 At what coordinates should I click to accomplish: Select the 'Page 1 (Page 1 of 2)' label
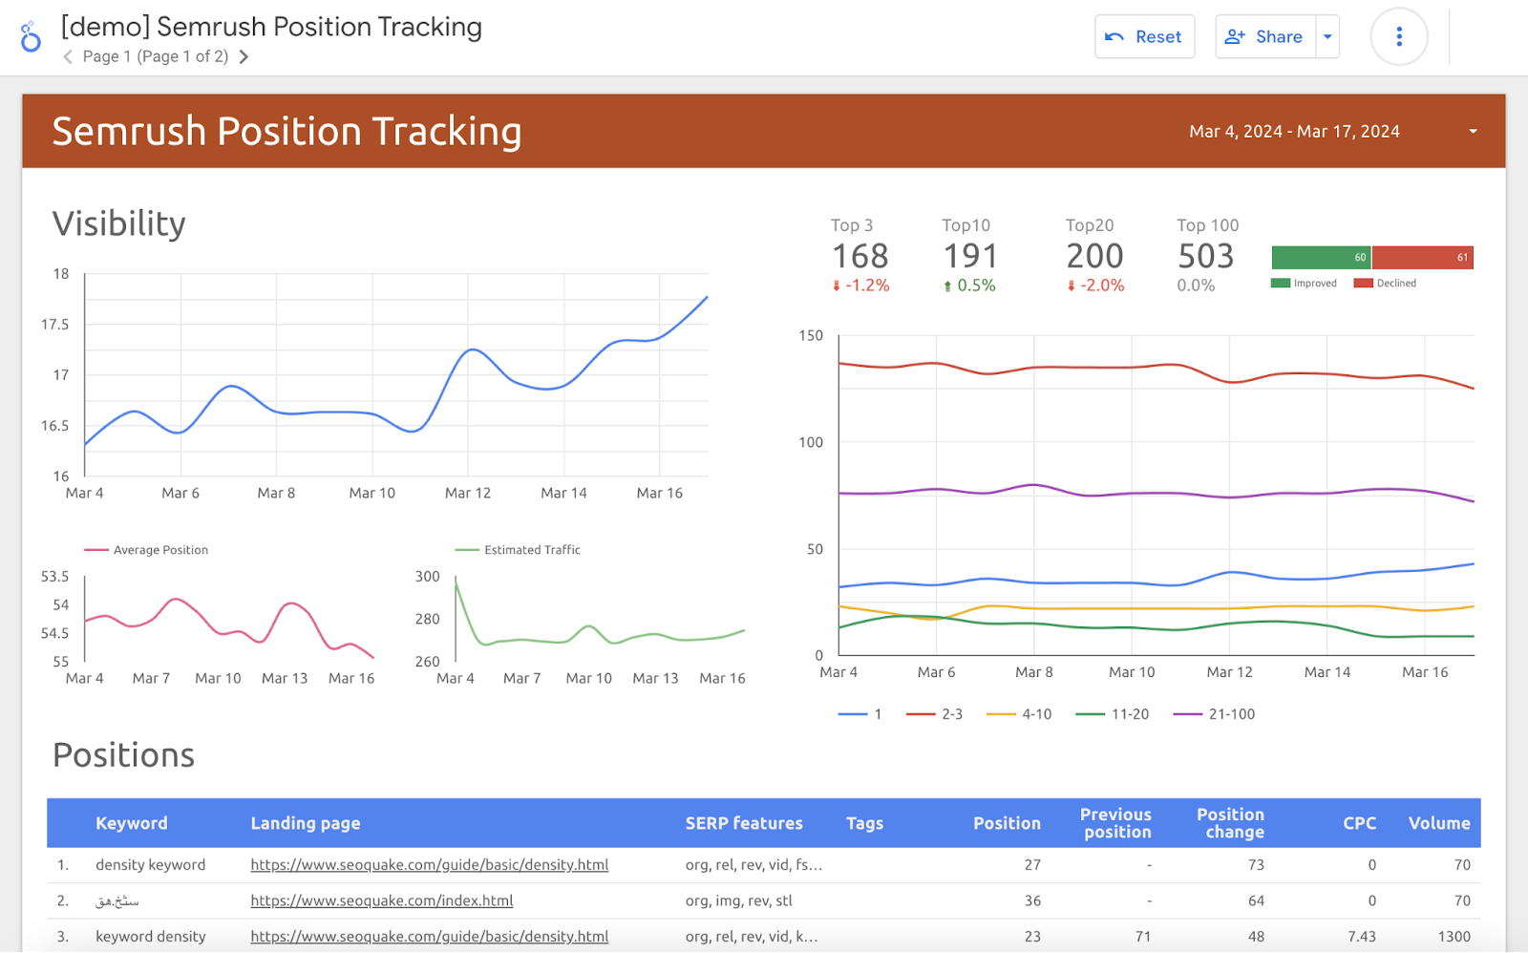(x=156, y=56)
